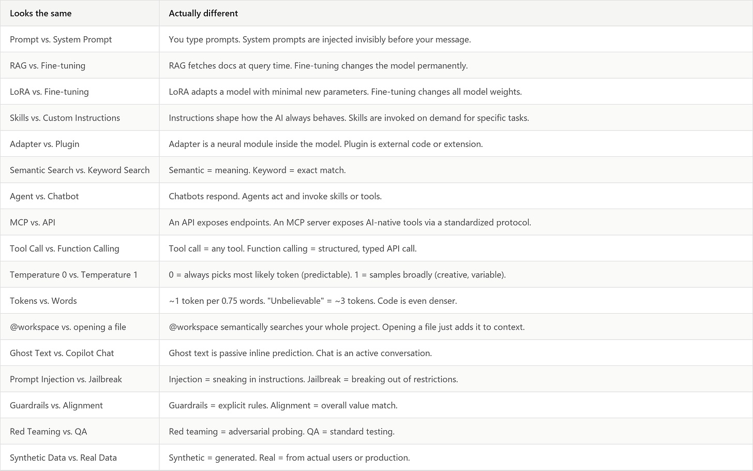Screen dimensions: 753x471
Task: Click the 'Looks the same' column header
Action: point(41,13)
